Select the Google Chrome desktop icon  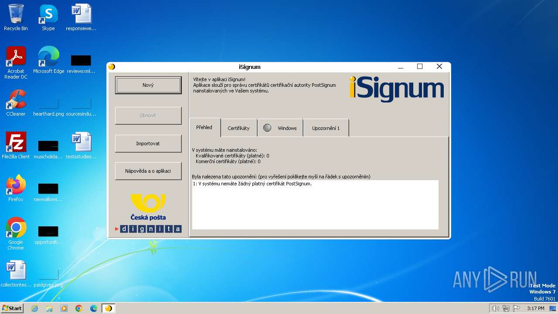pos(16,234)
